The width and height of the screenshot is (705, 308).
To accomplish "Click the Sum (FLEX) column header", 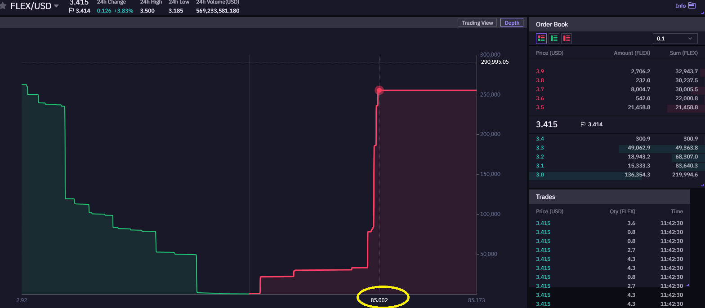I will (x=683, y=53).
